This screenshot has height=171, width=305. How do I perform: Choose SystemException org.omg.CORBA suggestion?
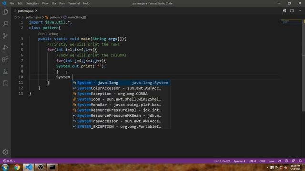(121, 94)
